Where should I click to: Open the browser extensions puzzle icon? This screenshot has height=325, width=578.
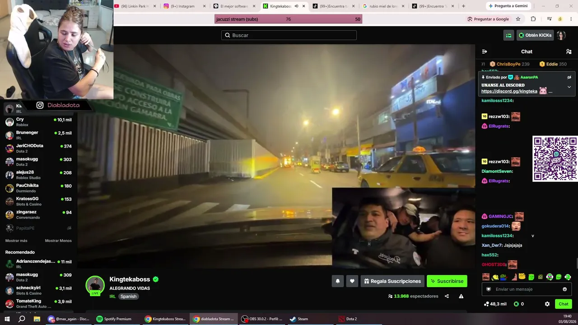click(x=533, y=19)
